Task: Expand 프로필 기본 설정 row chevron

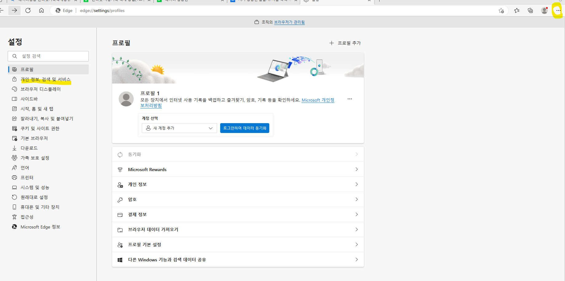Action: [x=357, y=244]
